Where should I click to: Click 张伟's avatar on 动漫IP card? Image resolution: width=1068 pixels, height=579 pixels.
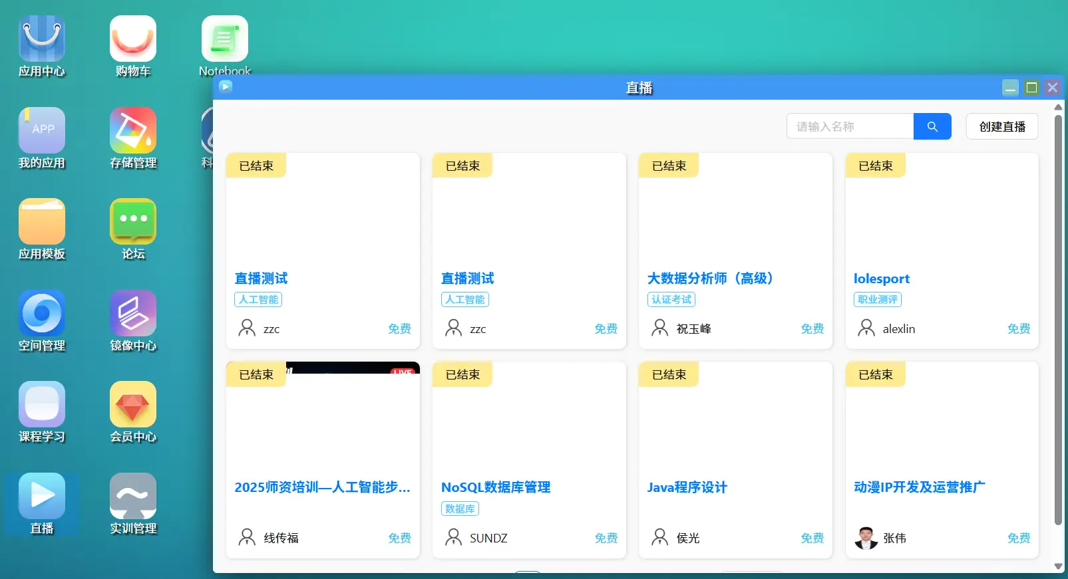[x=866, y=538]
